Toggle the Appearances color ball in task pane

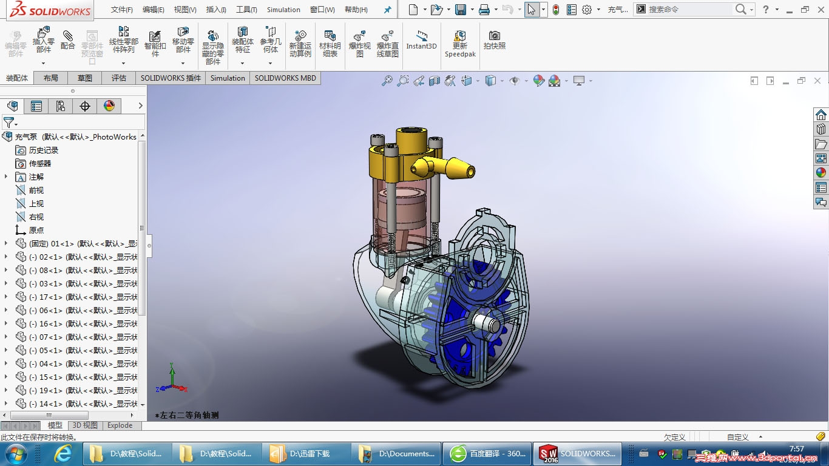pyautogui.click(x=821, y=172)
